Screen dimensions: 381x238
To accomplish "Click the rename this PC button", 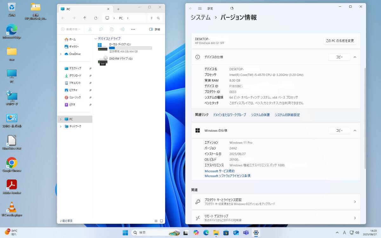I will tap(340, 41).
